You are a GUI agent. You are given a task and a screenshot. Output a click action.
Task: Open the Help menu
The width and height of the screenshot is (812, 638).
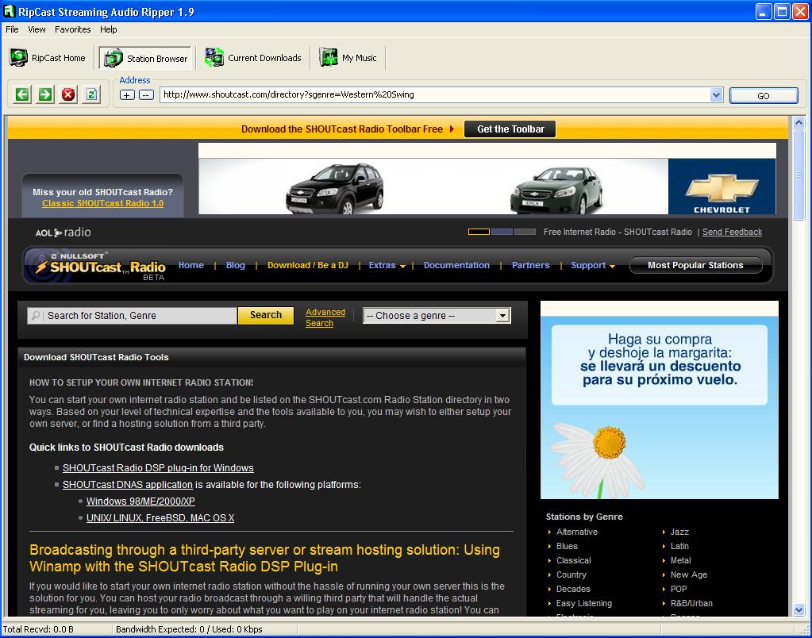point(108,29)
